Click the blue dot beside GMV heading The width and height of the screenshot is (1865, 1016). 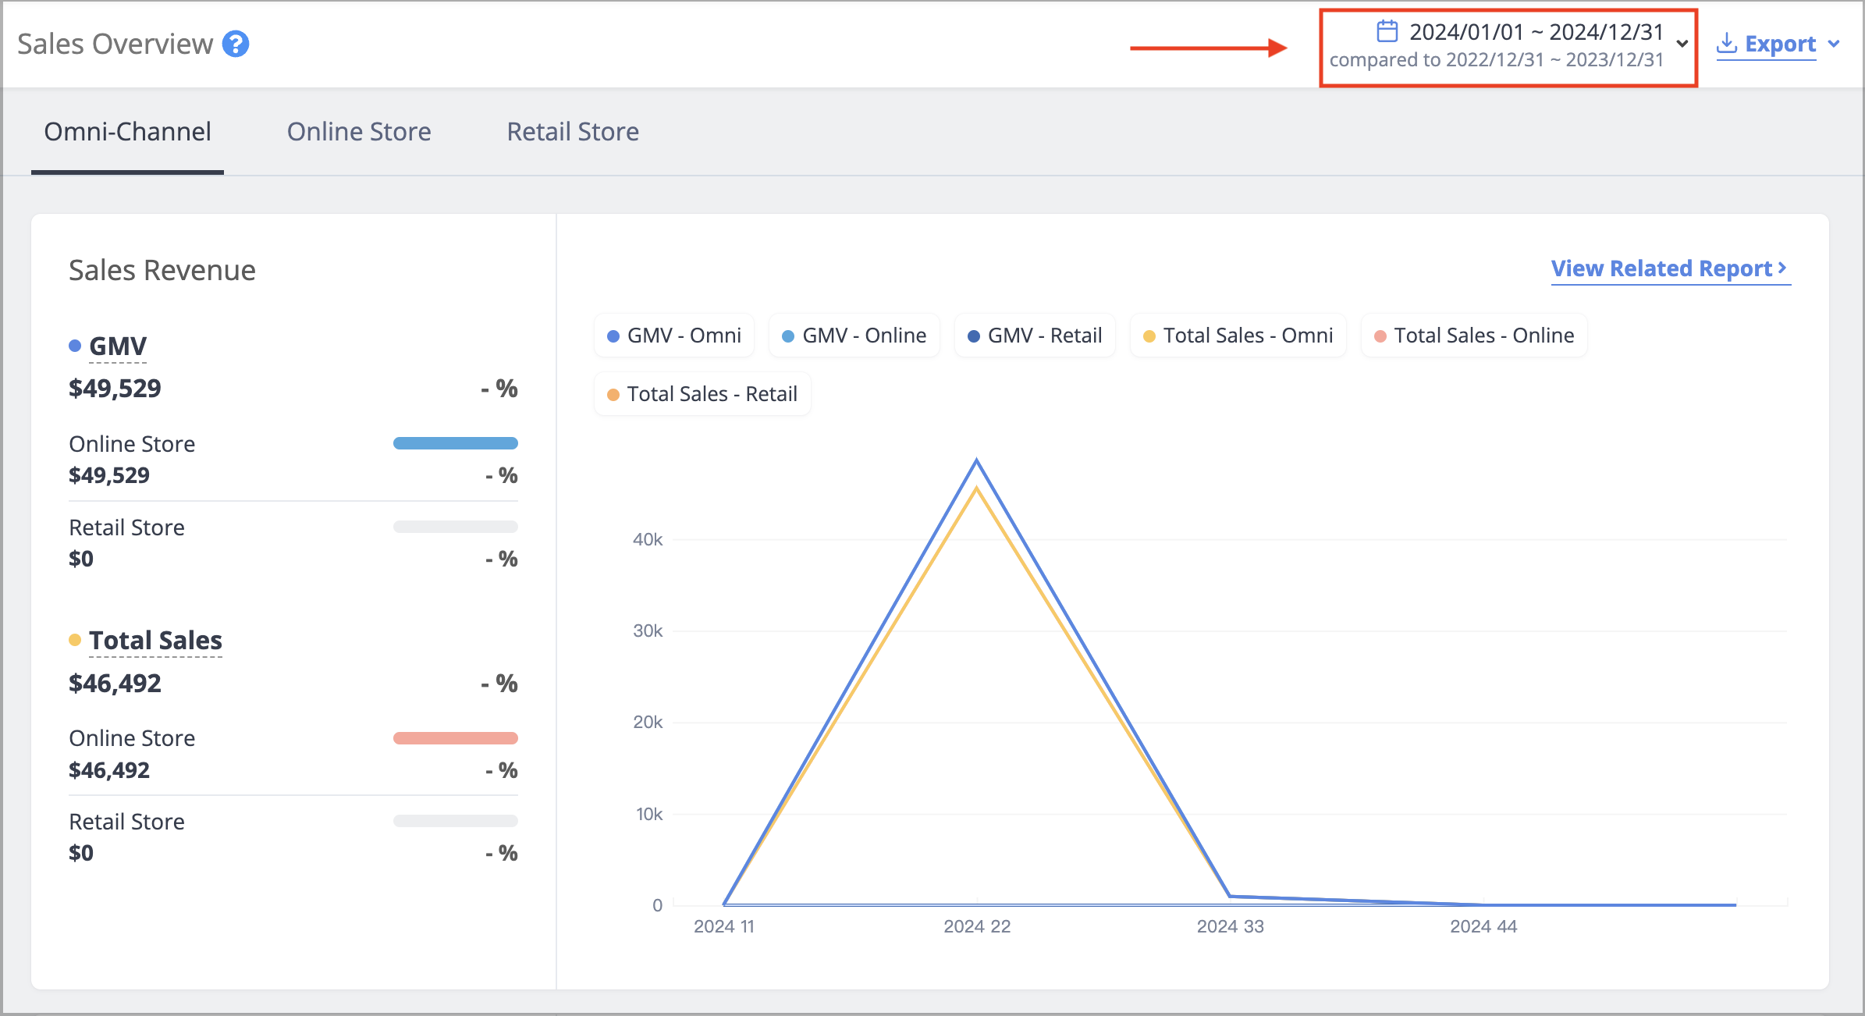(75, 346)
